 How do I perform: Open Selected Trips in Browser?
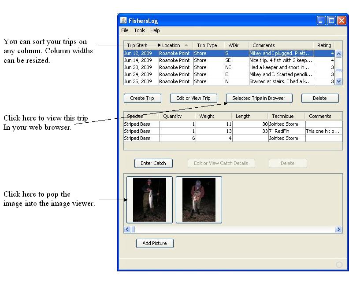[259, 98]
